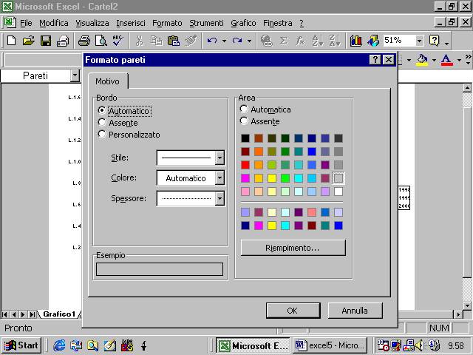Click the Fill Color paint bucket icon
Screen dimensions: 473x355
tap(422, 60)
